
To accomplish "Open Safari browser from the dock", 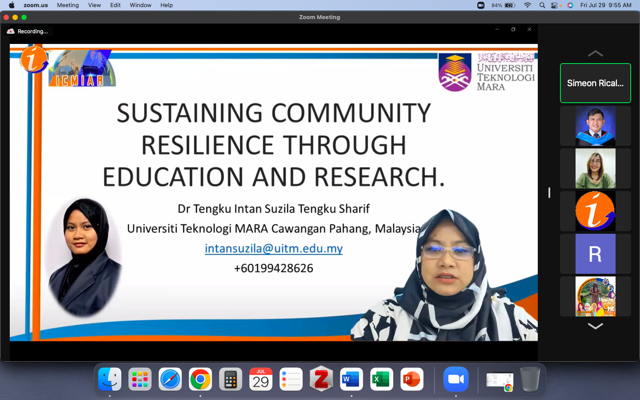I will (170, 379).
